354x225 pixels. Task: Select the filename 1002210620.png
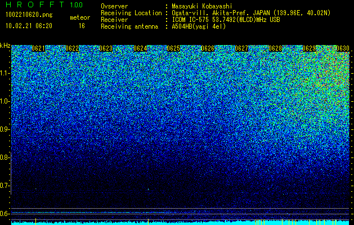[x=29, y=15]
